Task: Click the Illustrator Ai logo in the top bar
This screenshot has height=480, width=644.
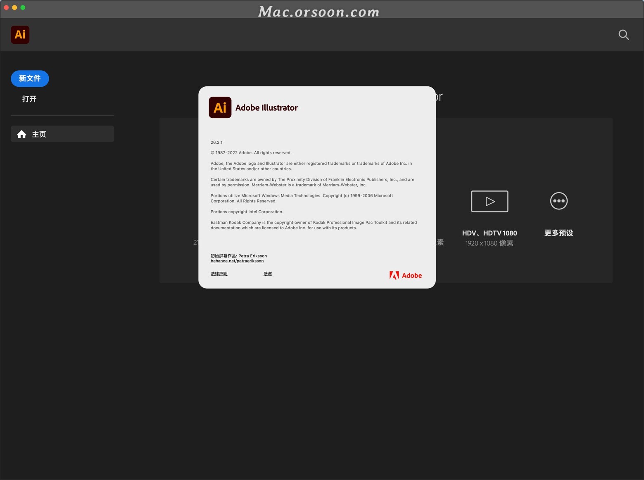Action: point(20,35)
